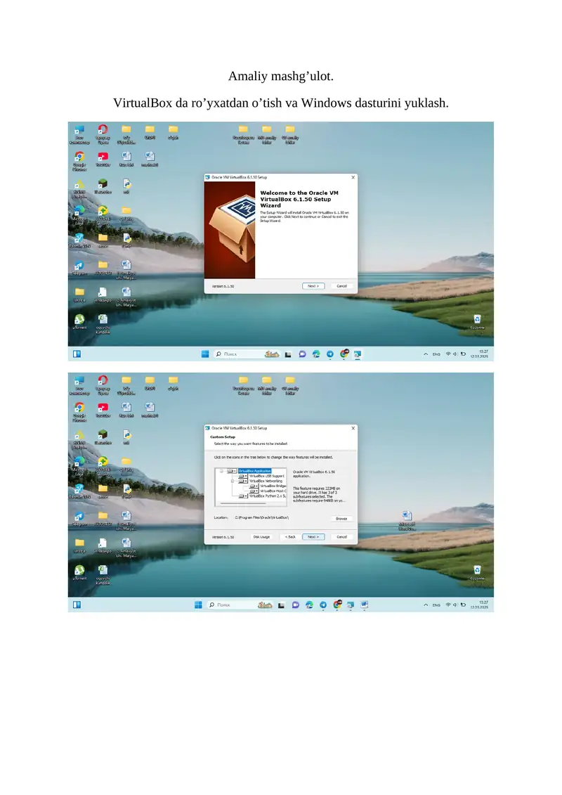This screenshot has height=795, width=562.
Task: Click the Custom Setup title bar icon
Action: coord(207,428)
